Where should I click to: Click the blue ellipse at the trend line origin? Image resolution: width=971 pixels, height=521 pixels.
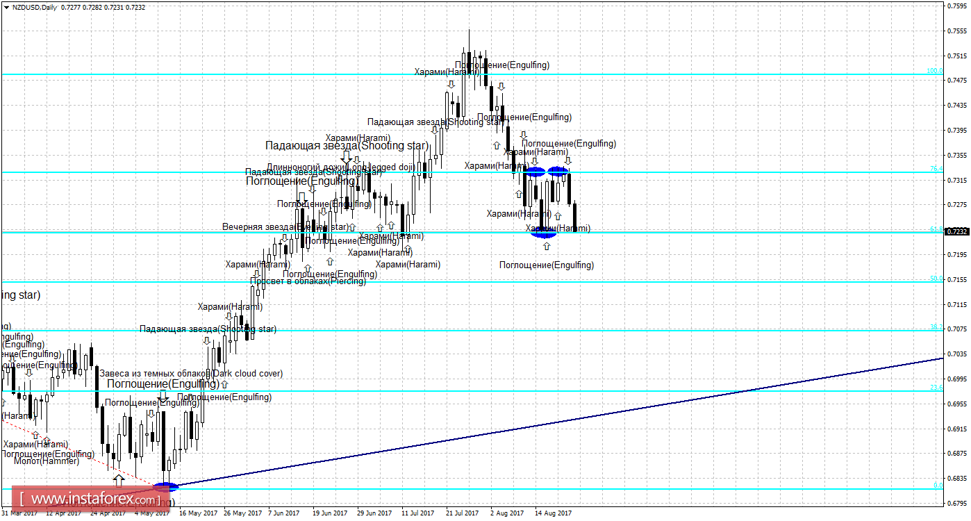pyautogui.click(x=165, y=487)
